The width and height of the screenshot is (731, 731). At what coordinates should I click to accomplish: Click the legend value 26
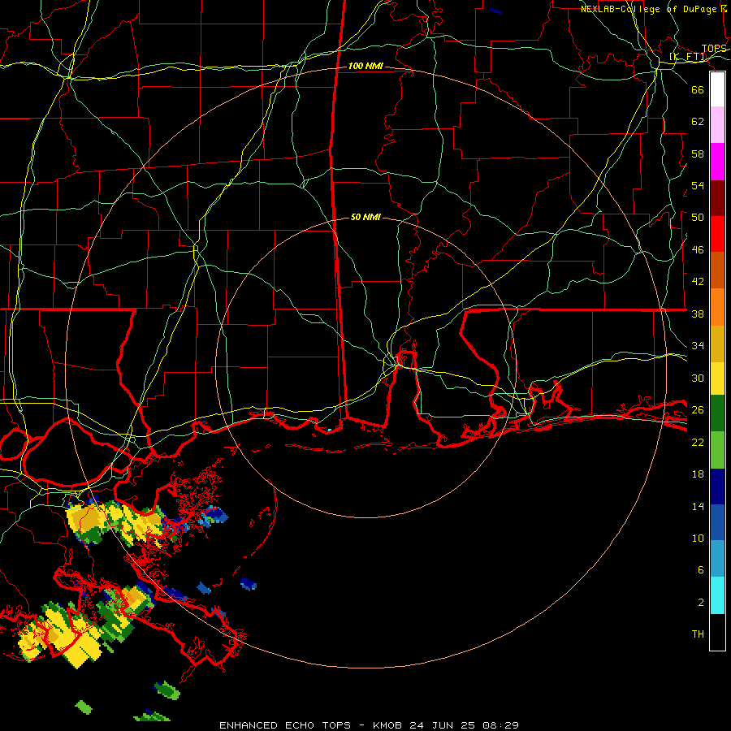[x=698, y=410]
